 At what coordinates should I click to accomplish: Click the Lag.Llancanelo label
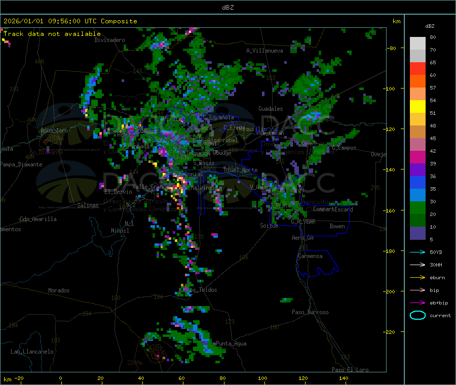point(32,352)
